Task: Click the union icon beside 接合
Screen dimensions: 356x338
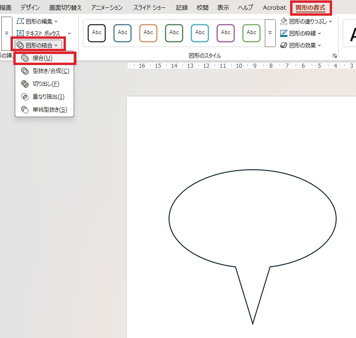Action: click(25, 58)
